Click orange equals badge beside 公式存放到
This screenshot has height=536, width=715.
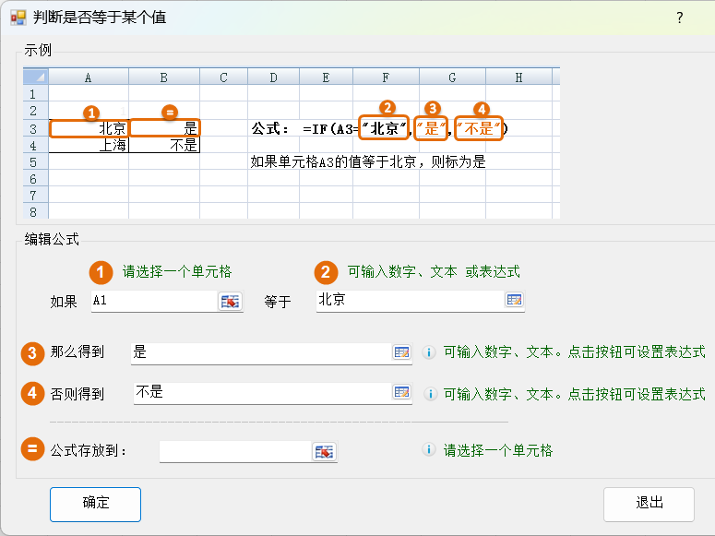coord(32,450)
